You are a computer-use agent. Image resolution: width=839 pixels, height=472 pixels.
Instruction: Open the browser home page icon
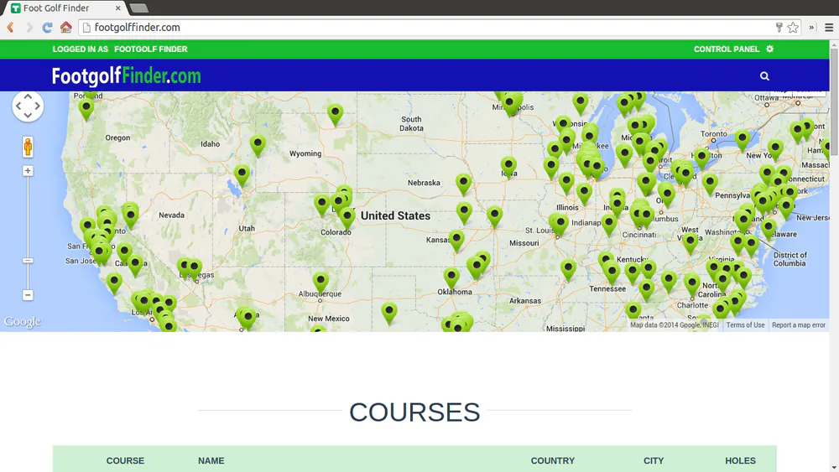65,28
